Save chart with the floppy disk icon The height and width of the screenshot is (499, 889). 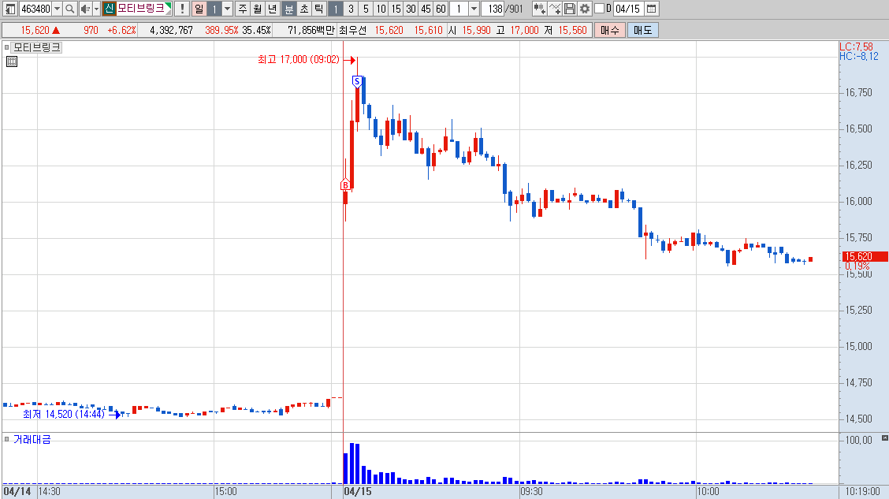click(570, 9)
